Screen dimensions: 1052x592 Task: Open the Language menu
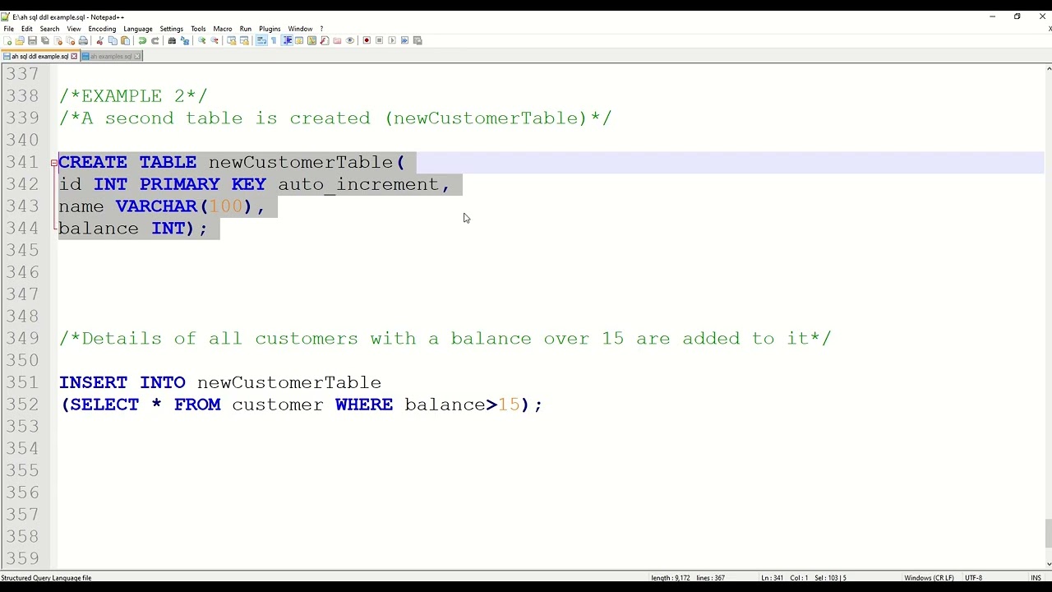[x=138, y=29]
